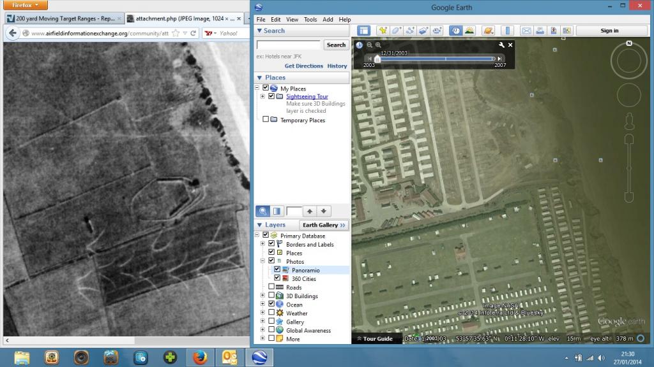Open the Add menu in Google Earth
Image resolution: width=654 pixels, height=367 pixels.
(x=328, y=20)
